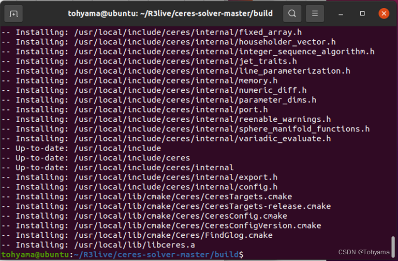Click Up-to-date /usr/local/include/ceres line
This screenshot has height=261, width=398.
pos(96,158)
